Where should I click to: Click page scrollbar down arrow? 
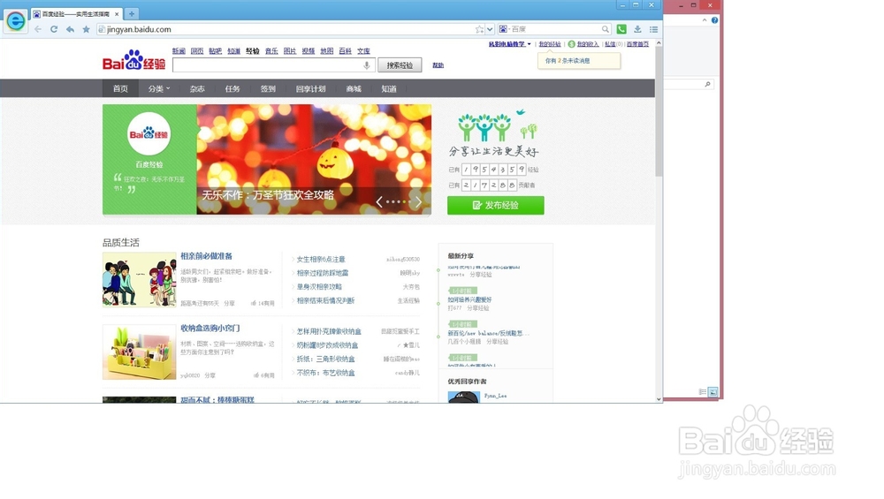tap(659, 398)
